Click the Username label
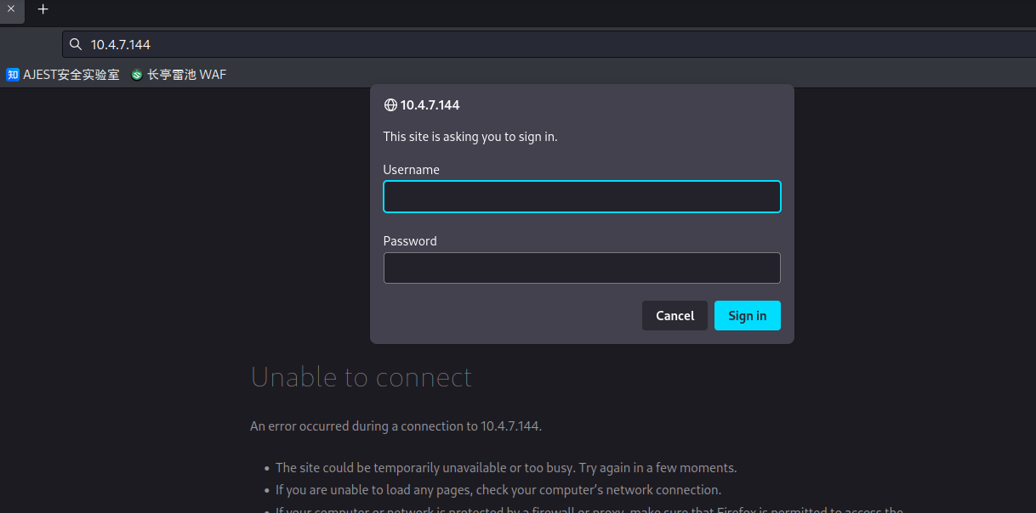Viewport: 1036px width, 513px height. [x=411, y=170]
